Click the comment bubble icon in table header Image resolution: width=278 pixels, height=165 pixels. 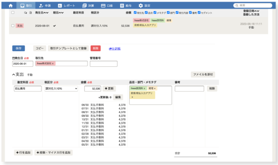[x=26, y=13]
